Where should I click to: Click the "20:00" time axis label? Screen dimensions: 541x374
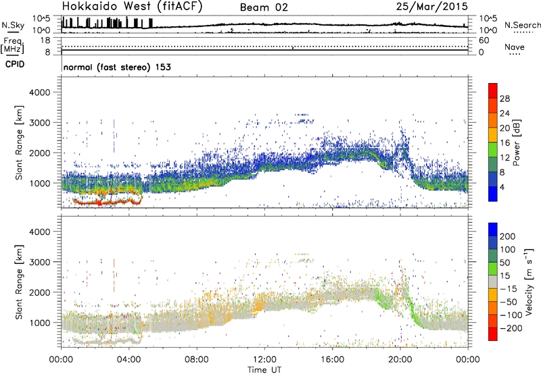[400, 360]
